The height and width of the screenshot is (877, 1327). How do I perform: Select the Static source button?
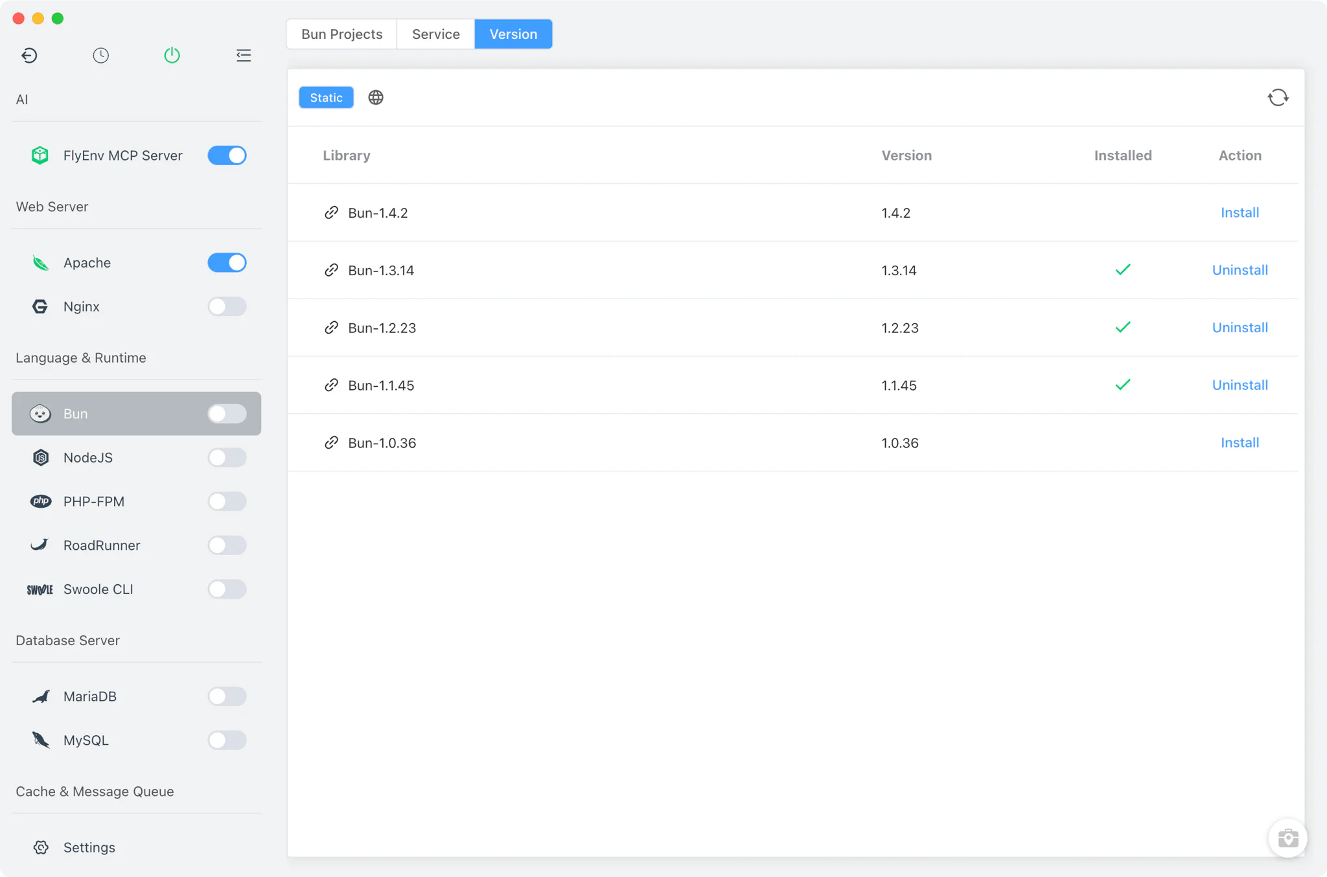326,97
